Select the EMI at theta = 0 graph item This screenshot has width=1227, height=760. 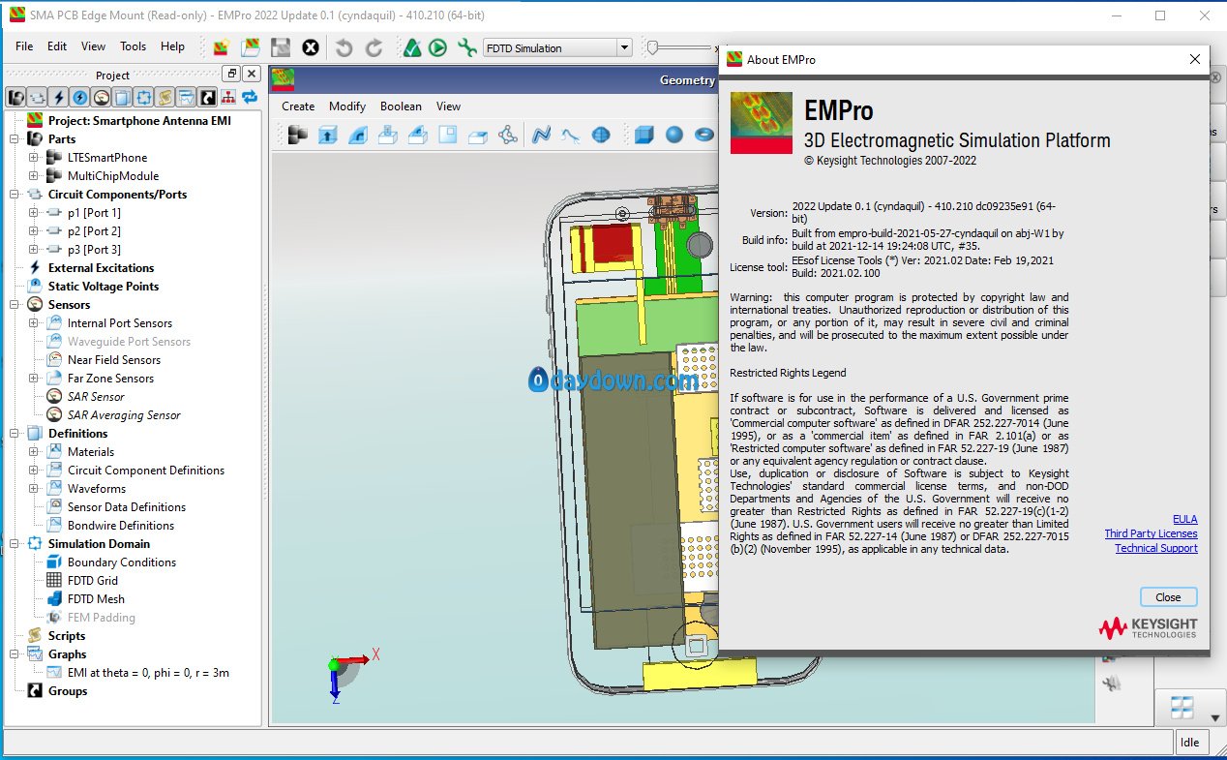click(x=148, y=673)
